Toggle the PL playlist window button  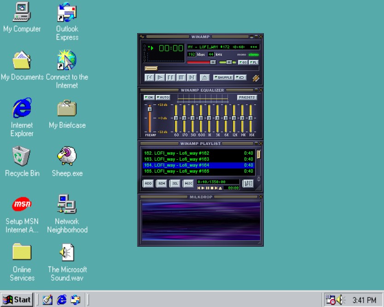point(254,62)
